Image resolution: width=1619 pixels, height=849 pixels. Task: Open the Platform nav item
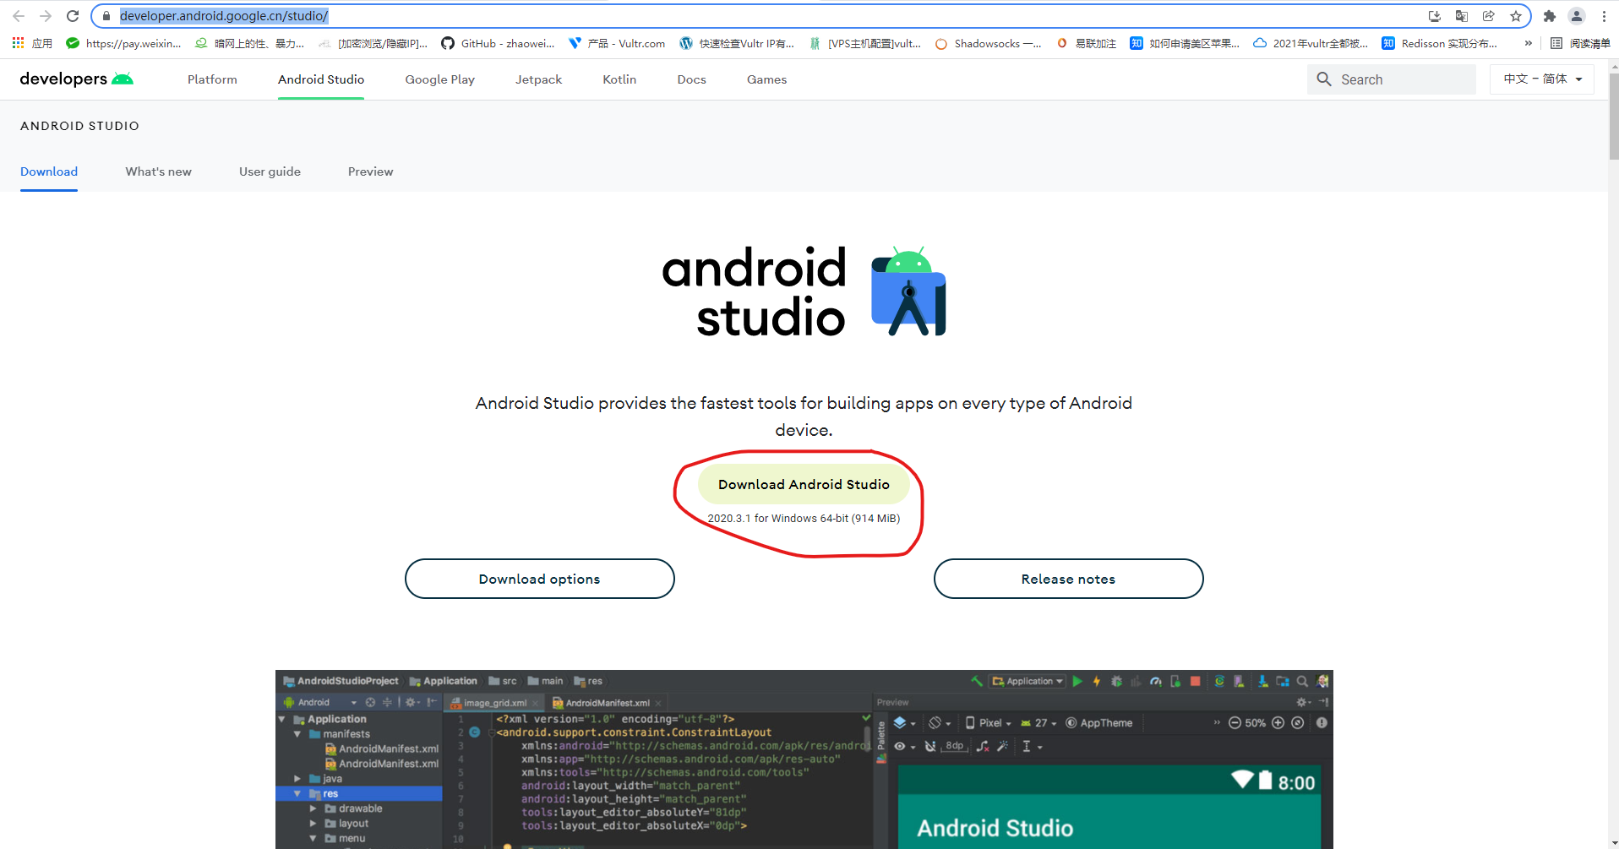point(212,79)
